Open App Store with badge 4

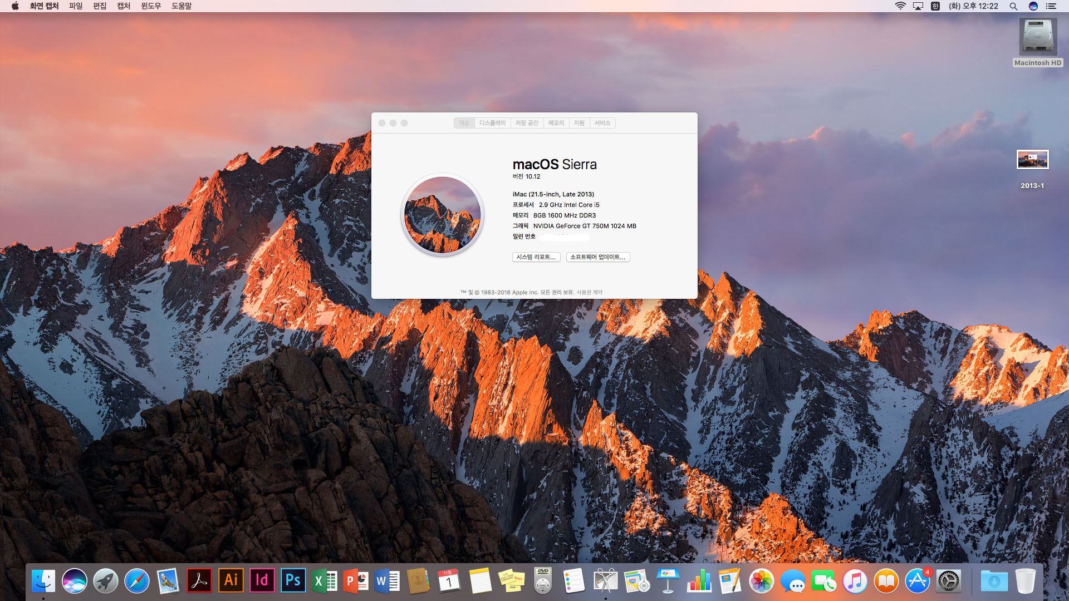917,582
